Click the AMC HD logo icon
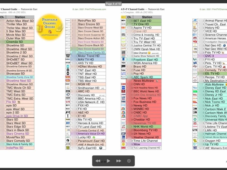Image resolution: width=227 pixels, height=170 pixels. [68, 91]
